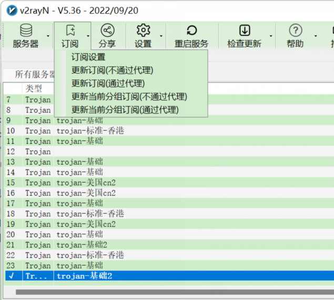Click the Servers (服务器) database icon

tap(25, 31)
